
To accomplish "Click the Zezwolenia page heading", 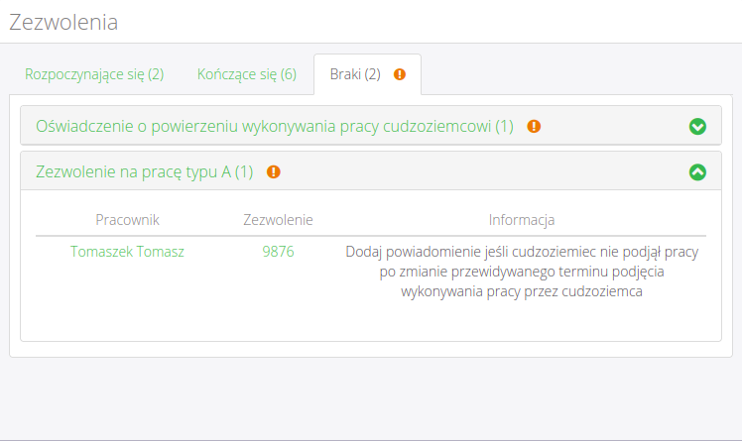I will [63, 23].
